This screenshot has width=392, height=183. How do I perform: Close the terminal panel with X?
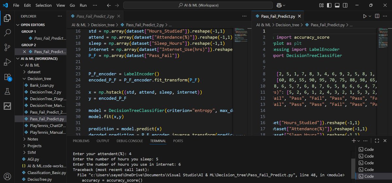[x=385, y=141]
